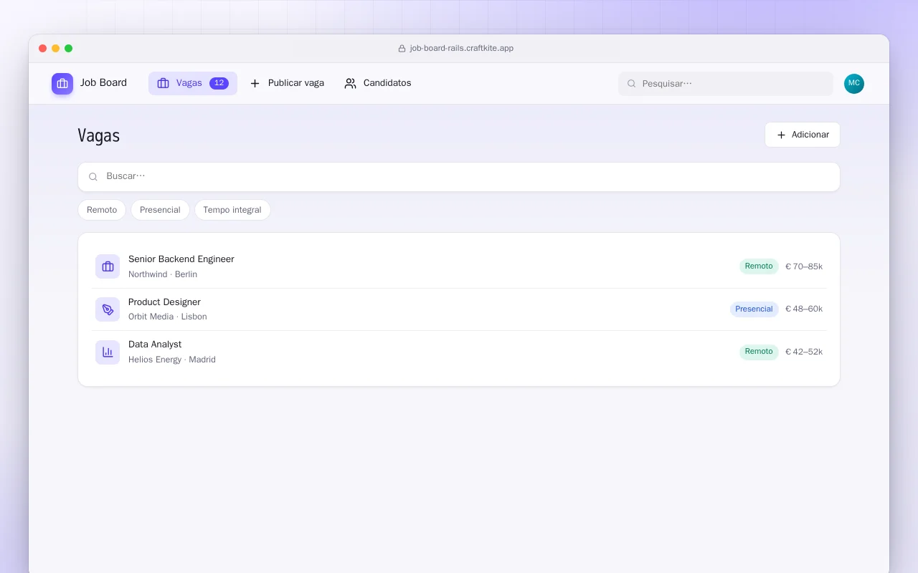The image size is (918, 573).
Task: Click the Presencial badge on Product Designer
Action: [x=754, y=309]
